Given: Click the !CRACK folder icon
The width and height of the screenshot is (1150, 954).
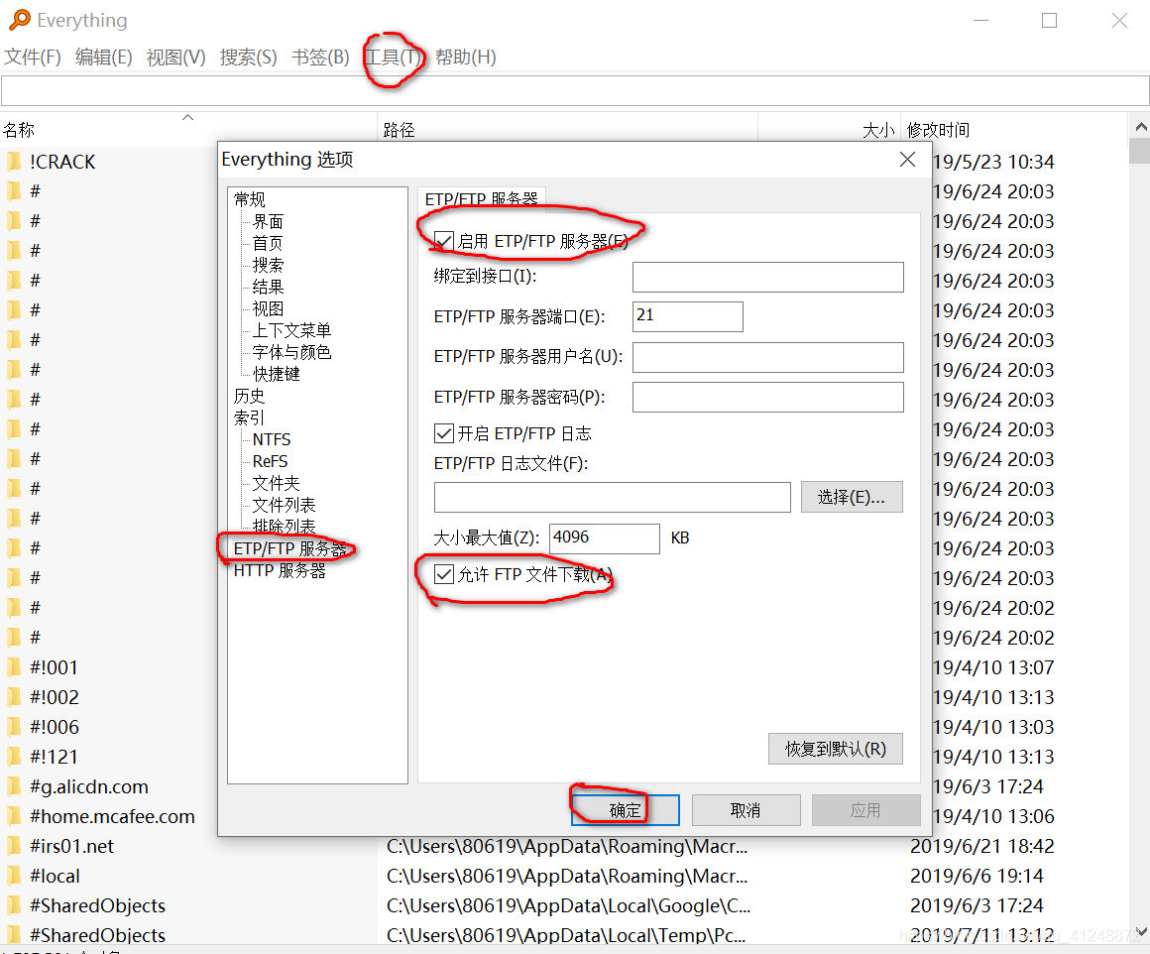Looking at the screenshot, I should pos(14,162).
